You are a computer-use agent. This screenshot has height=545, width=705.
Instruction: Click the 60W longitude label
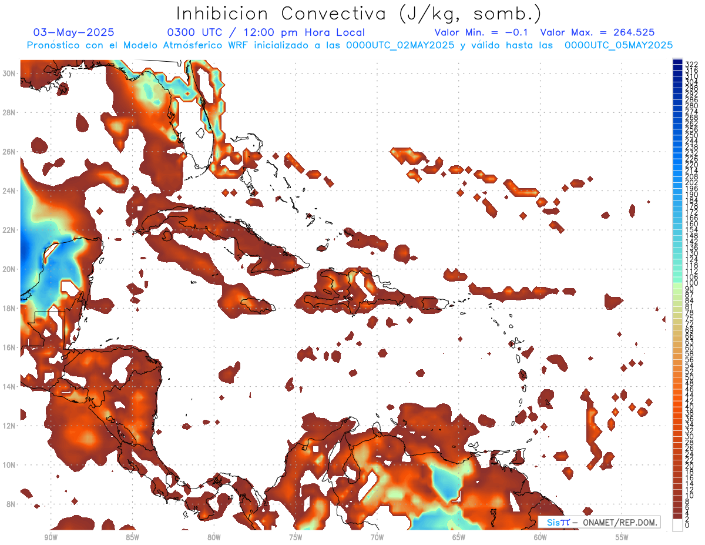click(540, 537)
